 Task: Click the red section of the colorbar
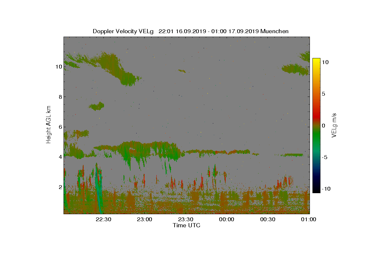[x=316, y=116]
